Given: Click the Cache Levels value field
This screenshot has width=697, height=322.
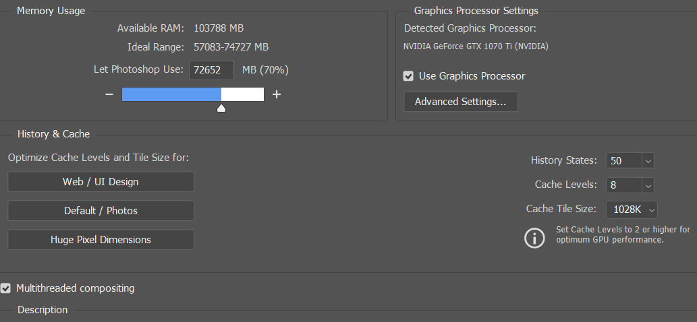Looking at the screenshot, I should pos(623,185).
